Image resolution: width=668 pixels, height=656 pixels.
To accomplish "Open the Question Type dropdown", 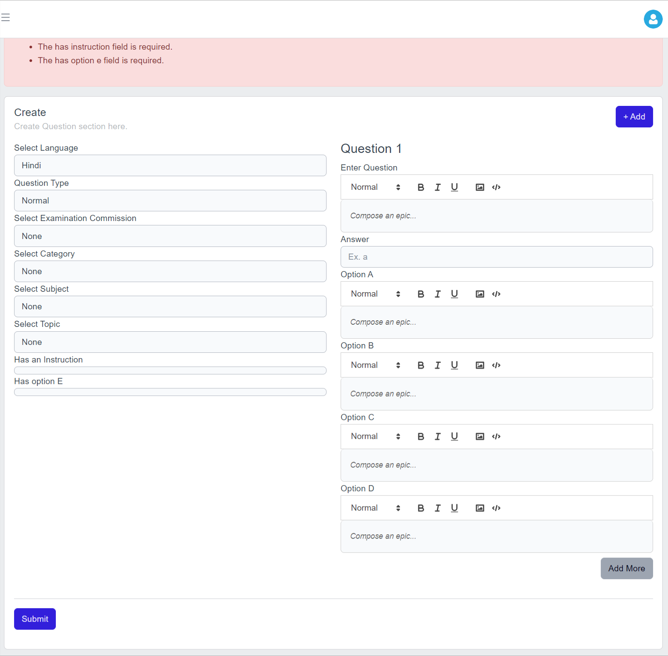I will pyautogui.click(x=170, y=201).
